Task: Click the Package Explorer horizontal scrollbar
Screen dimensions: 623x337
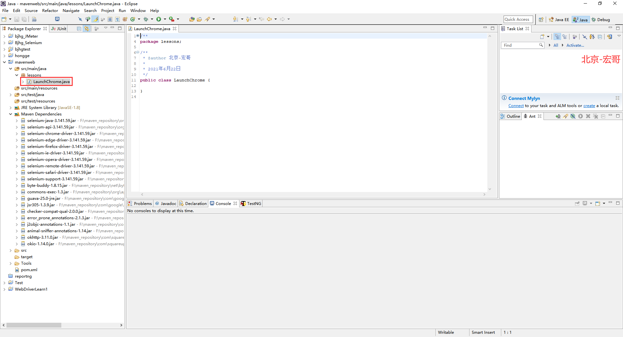Action: (x=34, y=325)
